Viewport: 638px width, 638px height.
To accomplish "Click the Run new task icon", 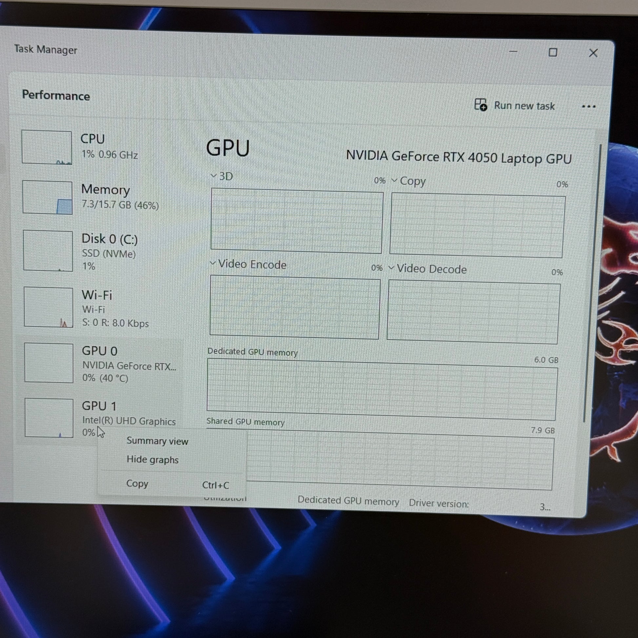I will (x=481, y=105).
